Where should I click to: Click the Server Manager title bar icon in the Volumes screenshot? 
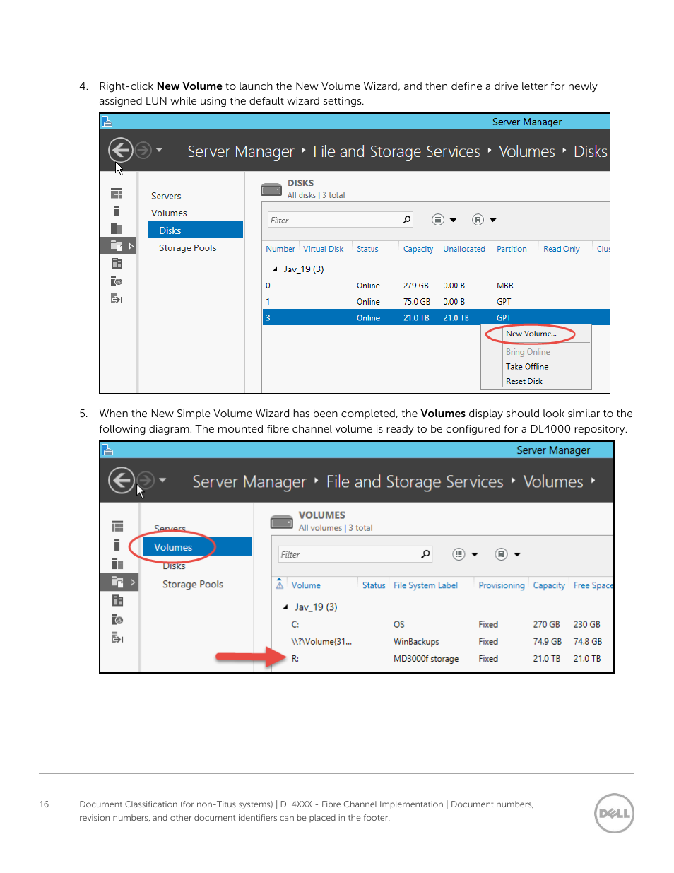tap(107, 450)
